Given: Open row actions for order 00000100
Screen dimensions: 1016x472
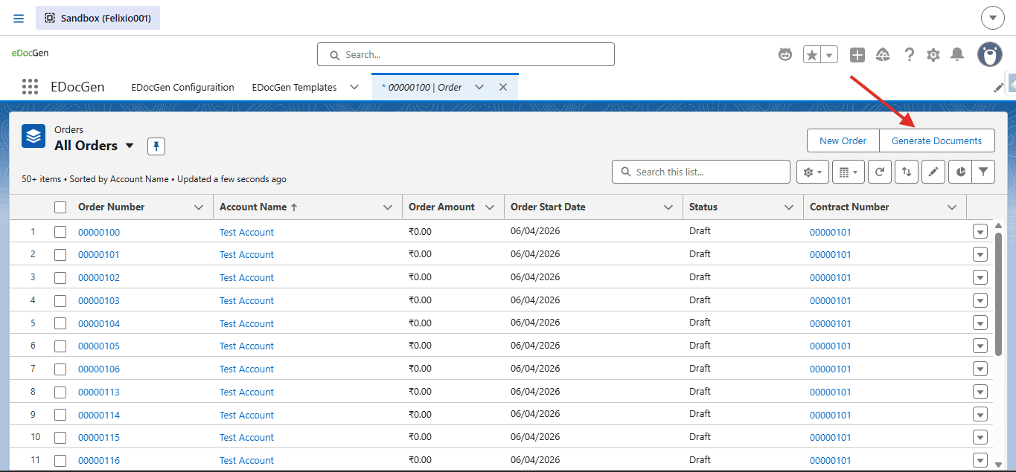Looking at the screenshot, I should pos(980,232).
